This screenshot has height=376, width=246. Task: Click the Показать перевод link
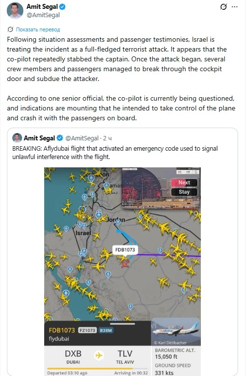tap(38, 29)
